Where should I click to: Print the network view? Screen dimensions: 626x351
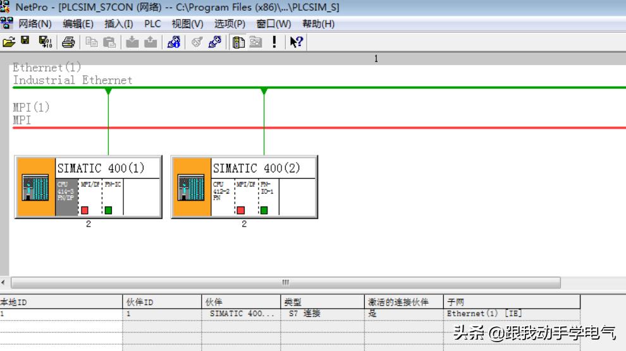[x=68, y=42]
